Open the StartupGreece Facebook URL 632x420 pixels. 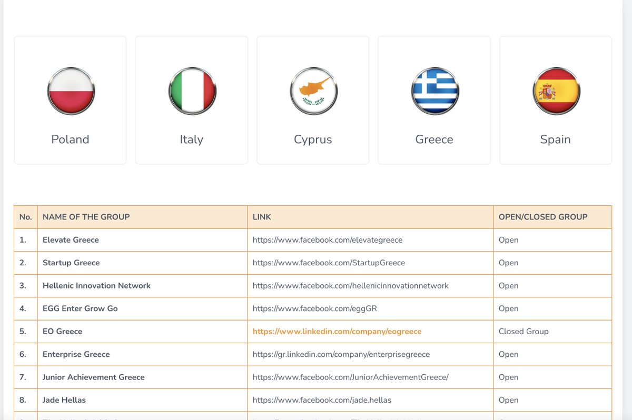pyautogui.click(x=329, y=263)
